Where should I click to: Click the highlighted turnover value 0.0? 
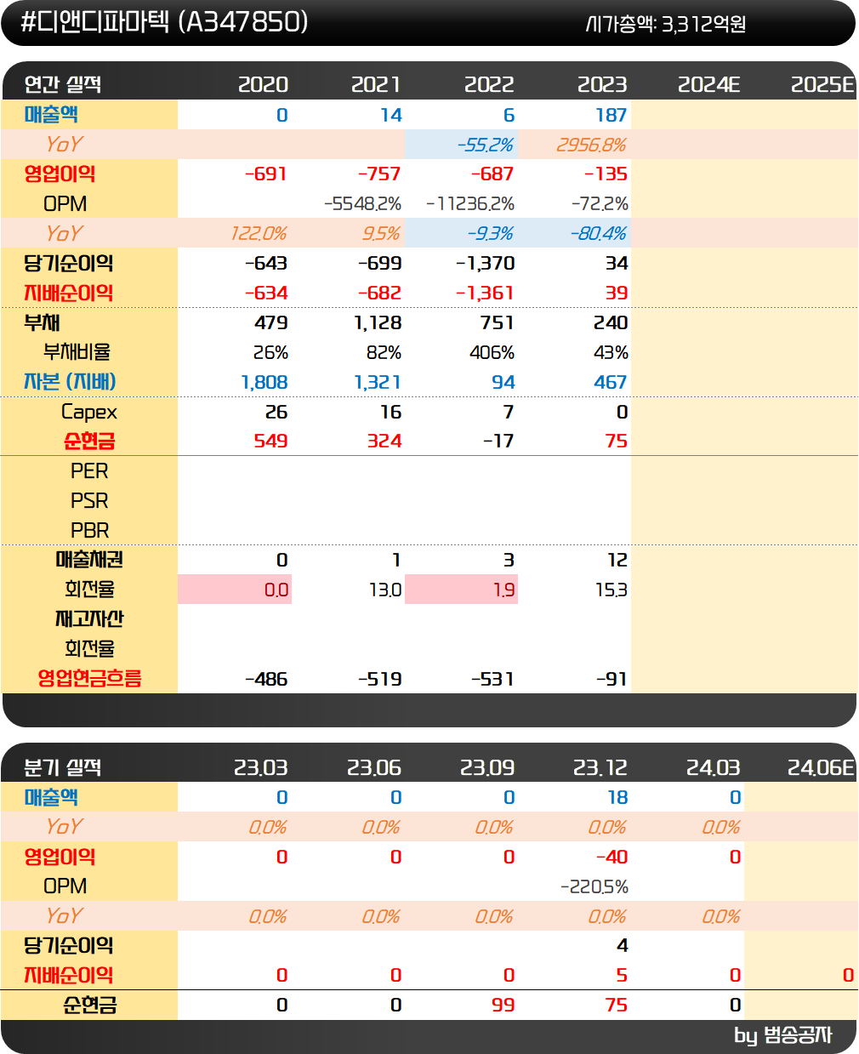[276, 590]
